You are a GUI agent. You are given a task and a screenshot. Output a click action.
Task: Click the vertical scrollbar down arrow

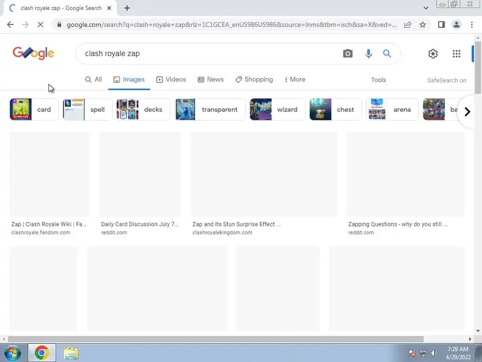478,331
